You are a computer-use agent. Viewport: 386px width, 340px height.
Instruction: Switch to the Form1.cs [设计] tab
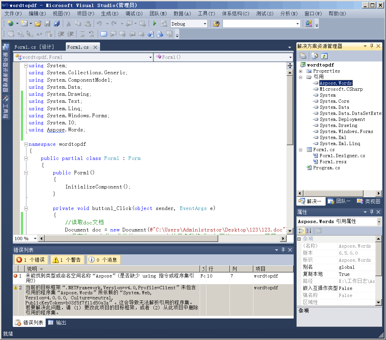(34, 47)
